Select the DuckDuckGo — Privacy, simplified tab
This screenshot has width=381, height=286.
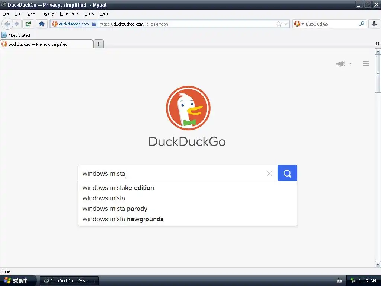(47, 44)
